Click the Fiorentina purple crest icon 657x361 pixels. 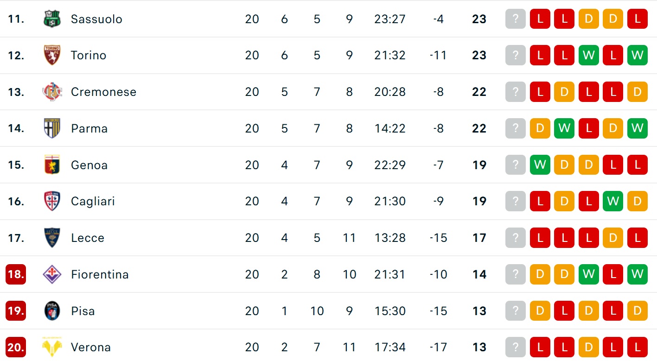(x=52, y=274)
